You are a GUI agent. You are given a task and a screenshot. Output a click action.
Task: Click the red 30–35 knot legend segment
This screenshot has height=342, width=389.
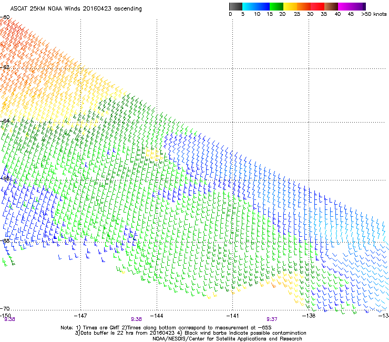318,6
